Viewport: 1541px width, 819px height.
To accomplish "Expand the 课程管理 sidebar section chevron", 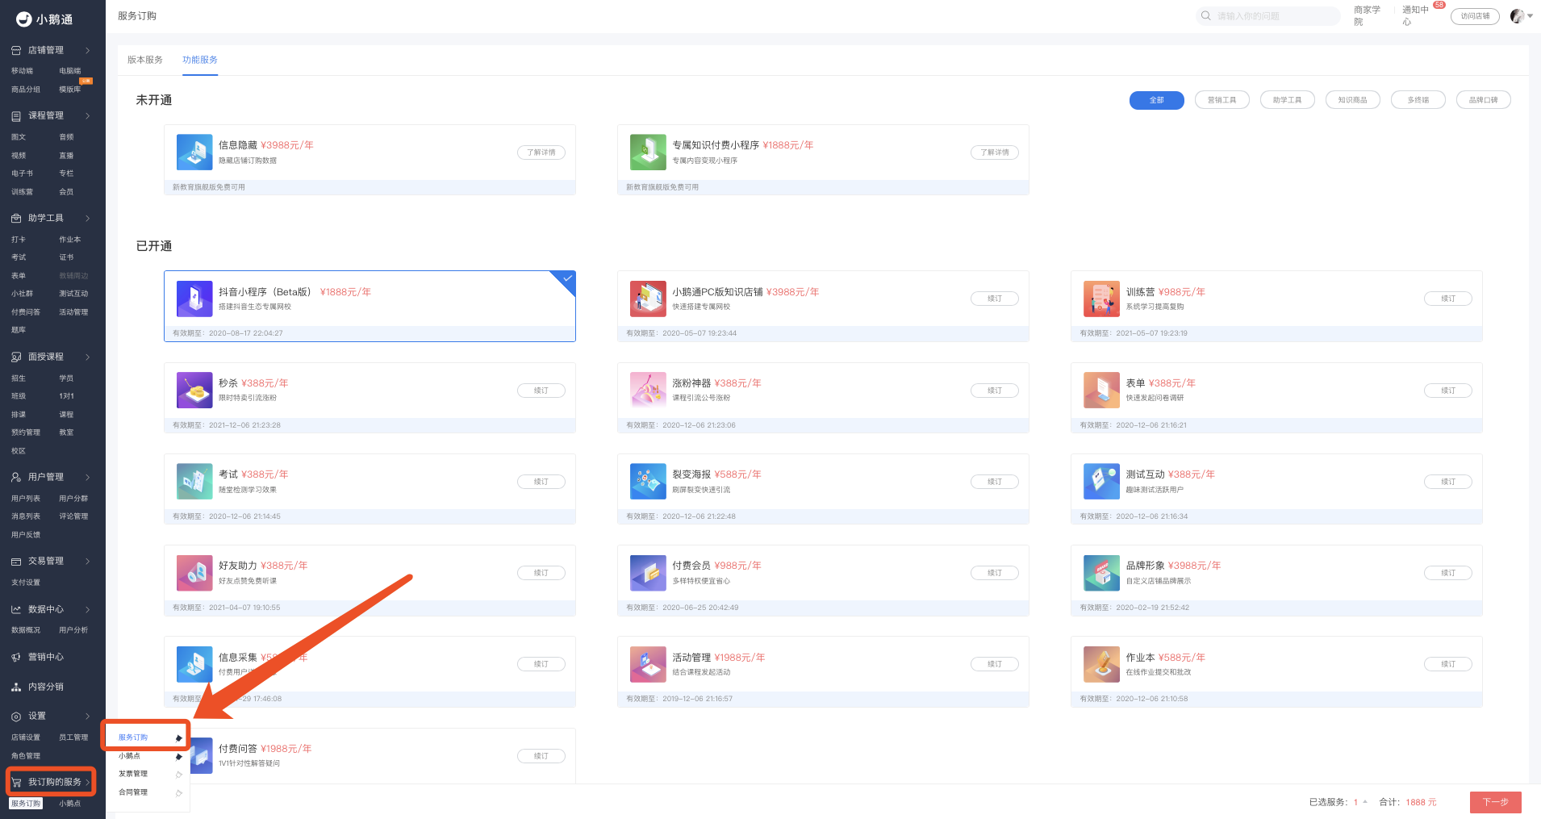I will tap(87, 116).
